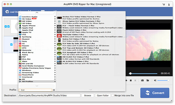Viewport: 175px width, 105px height.
Task: Click the Convert button
Action: [x=155, y=93]
